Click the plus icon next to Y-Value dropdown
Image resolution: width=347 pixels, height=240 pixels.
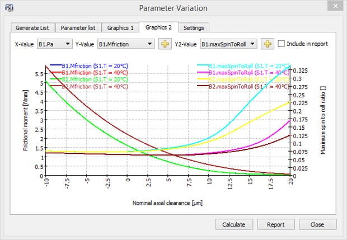[x=165, y=44]
